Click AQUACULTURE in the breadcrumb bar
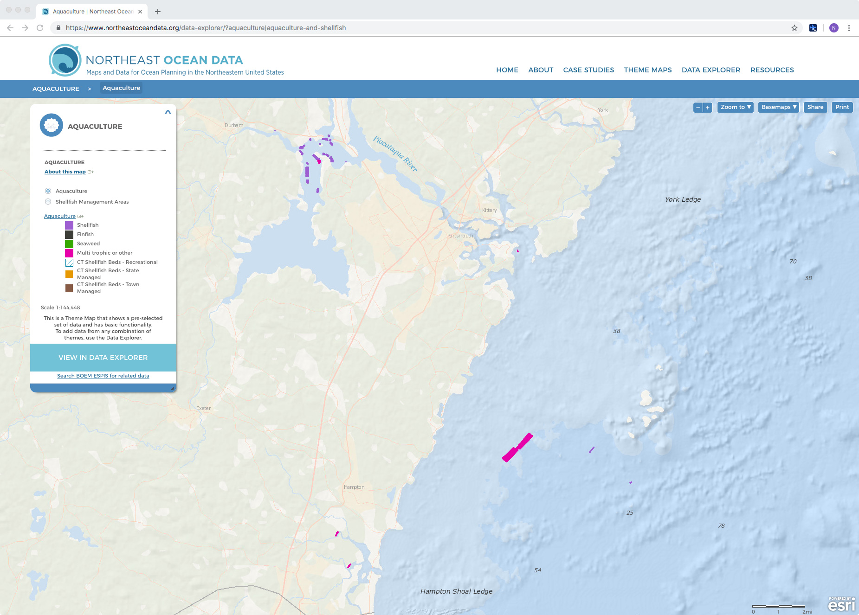 point(56,89)
